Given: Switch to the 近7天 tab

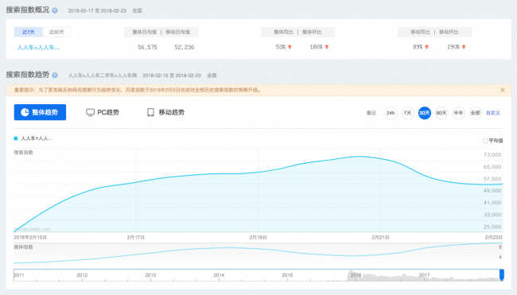Looking at the screenshot, I should coord(29,32).
